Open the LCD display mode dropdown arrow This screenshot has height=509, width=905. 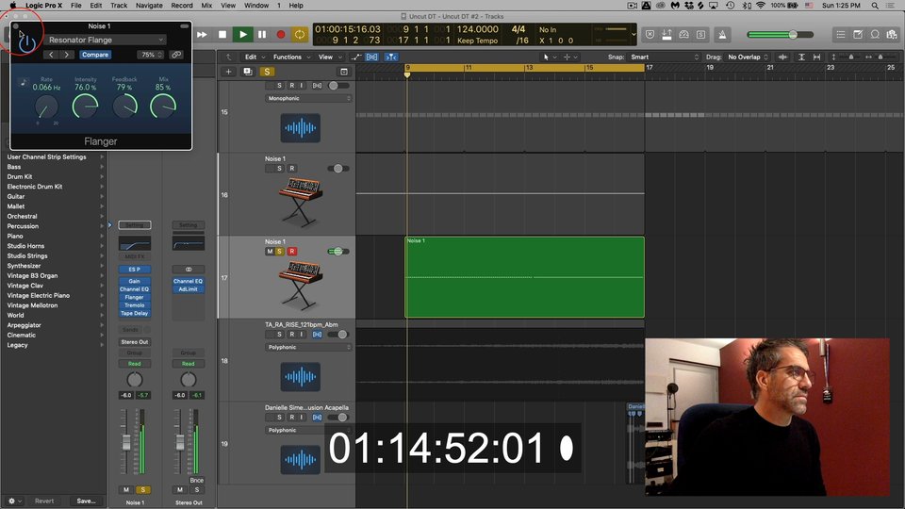[633, 35]
